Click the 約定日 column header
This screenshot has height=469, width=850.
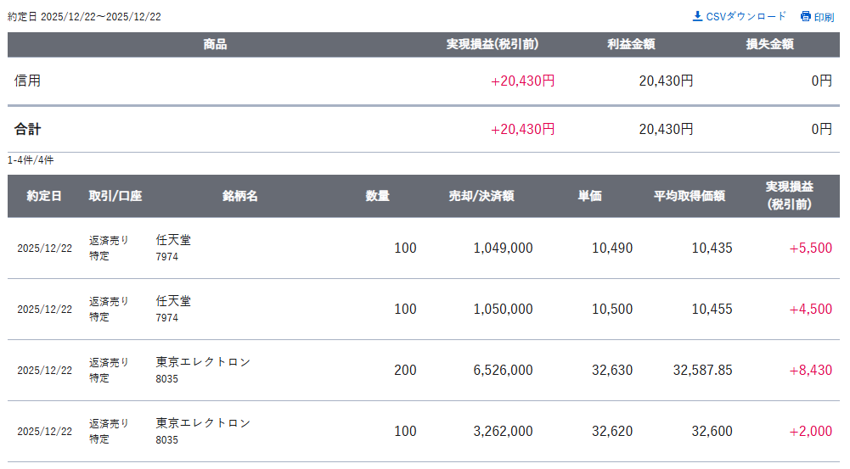(x=44, y=196)
